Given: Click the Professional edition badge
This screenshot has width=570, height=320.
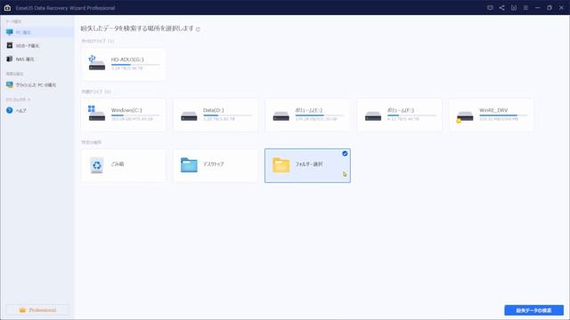Looking at the screenshot, I should click(37, 310).
